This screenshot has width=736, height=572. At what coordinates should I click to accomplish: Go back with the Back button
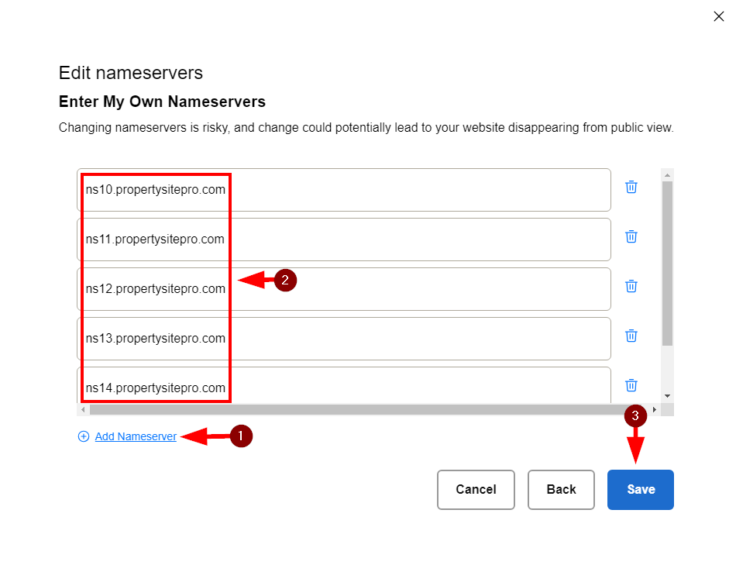click(561, 489)
